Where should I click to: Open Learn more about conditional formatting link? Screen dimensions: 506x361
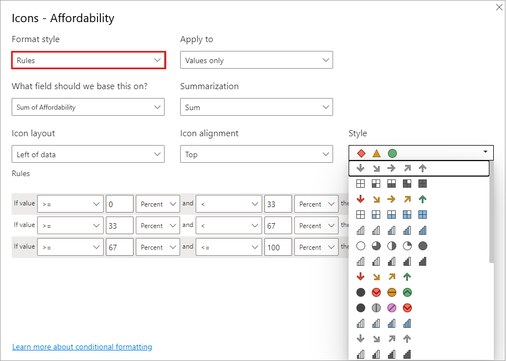coord(82,347)
